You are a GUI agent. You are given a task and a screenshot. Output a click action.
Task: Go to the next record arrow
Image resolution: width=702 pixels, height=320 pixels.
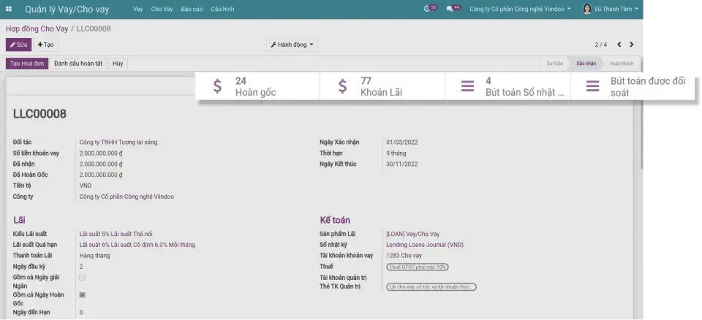click(632, 45)
